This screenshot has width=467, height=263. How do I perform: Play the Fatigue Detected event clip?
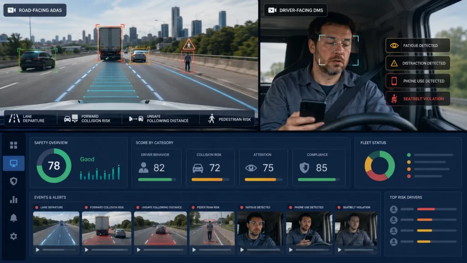coord(242,250)
